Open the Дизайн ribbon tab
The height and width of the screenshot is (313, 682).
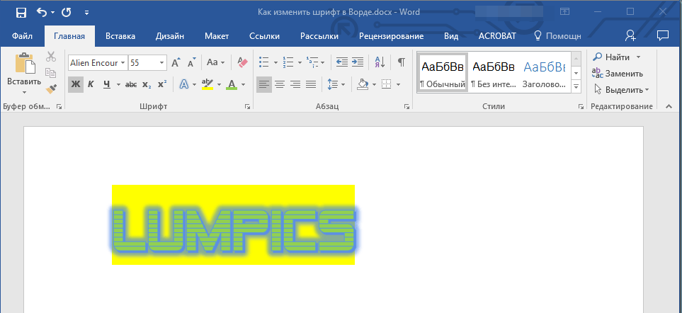tap(171, 36)
